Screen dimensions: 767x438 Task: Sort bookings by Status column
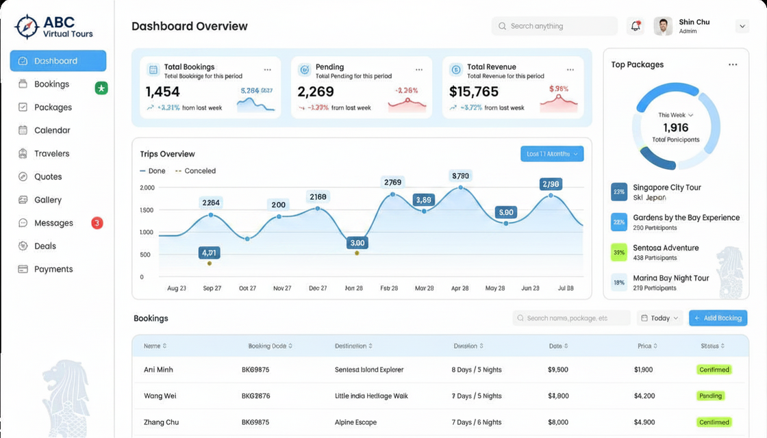point(712,346)
